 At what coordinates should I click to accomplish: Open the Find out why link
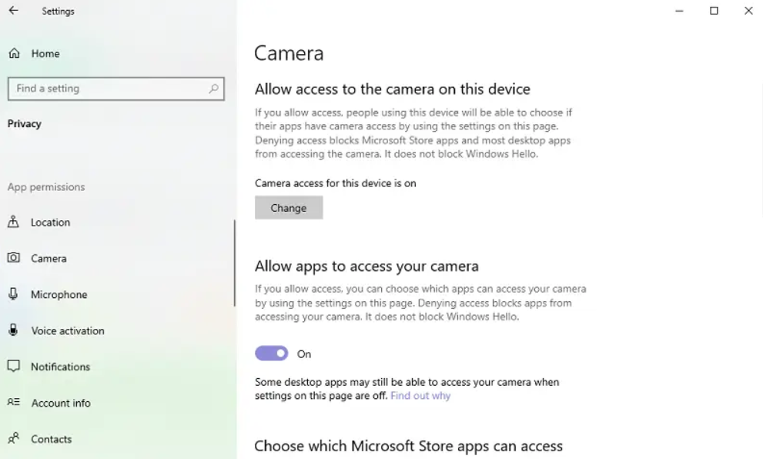[420, 396]
